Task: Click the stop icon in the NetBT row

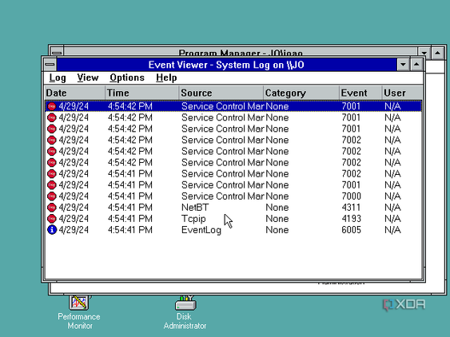Action: click(x=52, y=208)
